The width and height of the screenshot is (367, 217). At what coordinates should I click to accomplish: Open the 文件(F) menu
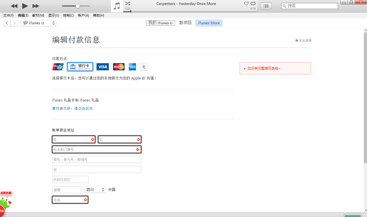pos(8,15)
